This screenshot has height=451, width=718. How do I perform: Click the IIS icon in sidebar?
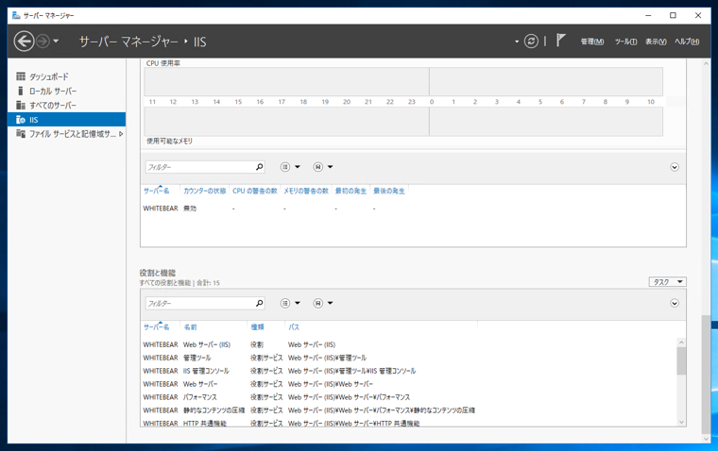pyautogui.click(x=21, y=120)
